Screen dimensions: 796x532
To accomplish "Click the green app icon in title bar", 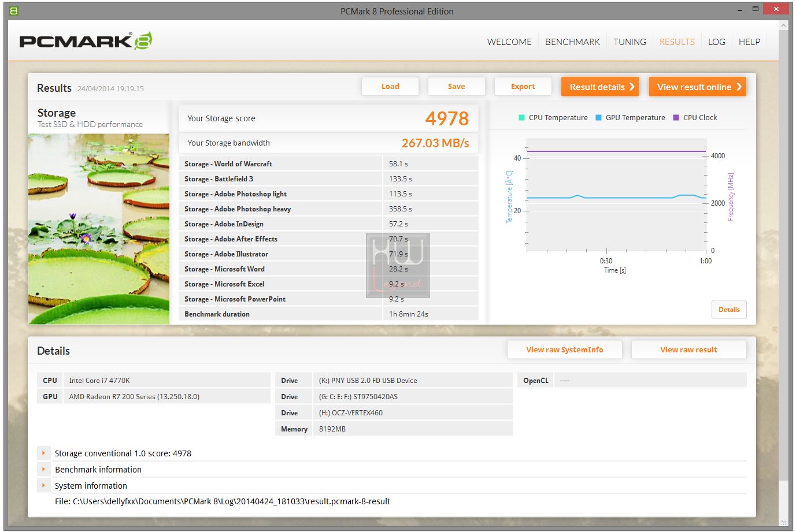I will tap(14, 11).
